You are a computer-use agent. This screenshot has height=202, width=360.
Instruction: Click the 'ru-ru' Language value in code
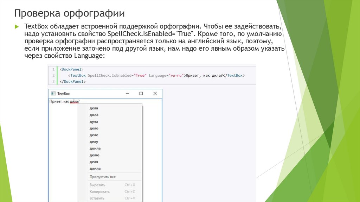[176, 75]
